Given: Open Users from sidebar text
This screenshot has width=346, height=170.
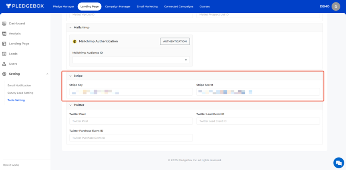Looking at the screenshot, I should tap(13, 64).
